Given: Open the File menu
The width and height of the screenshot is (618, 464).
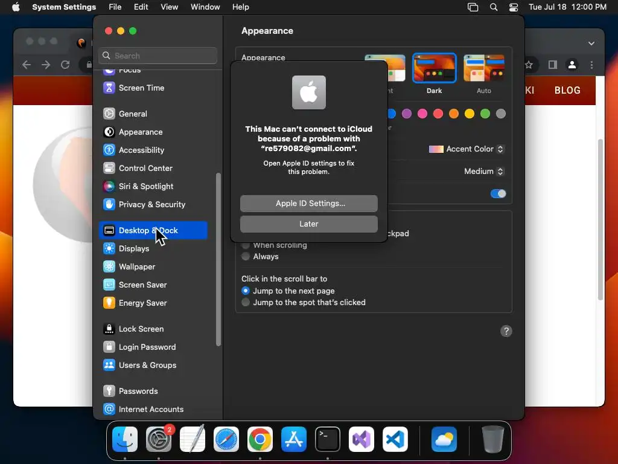Looking at the screenshot, I should click(x=115, y=7).
